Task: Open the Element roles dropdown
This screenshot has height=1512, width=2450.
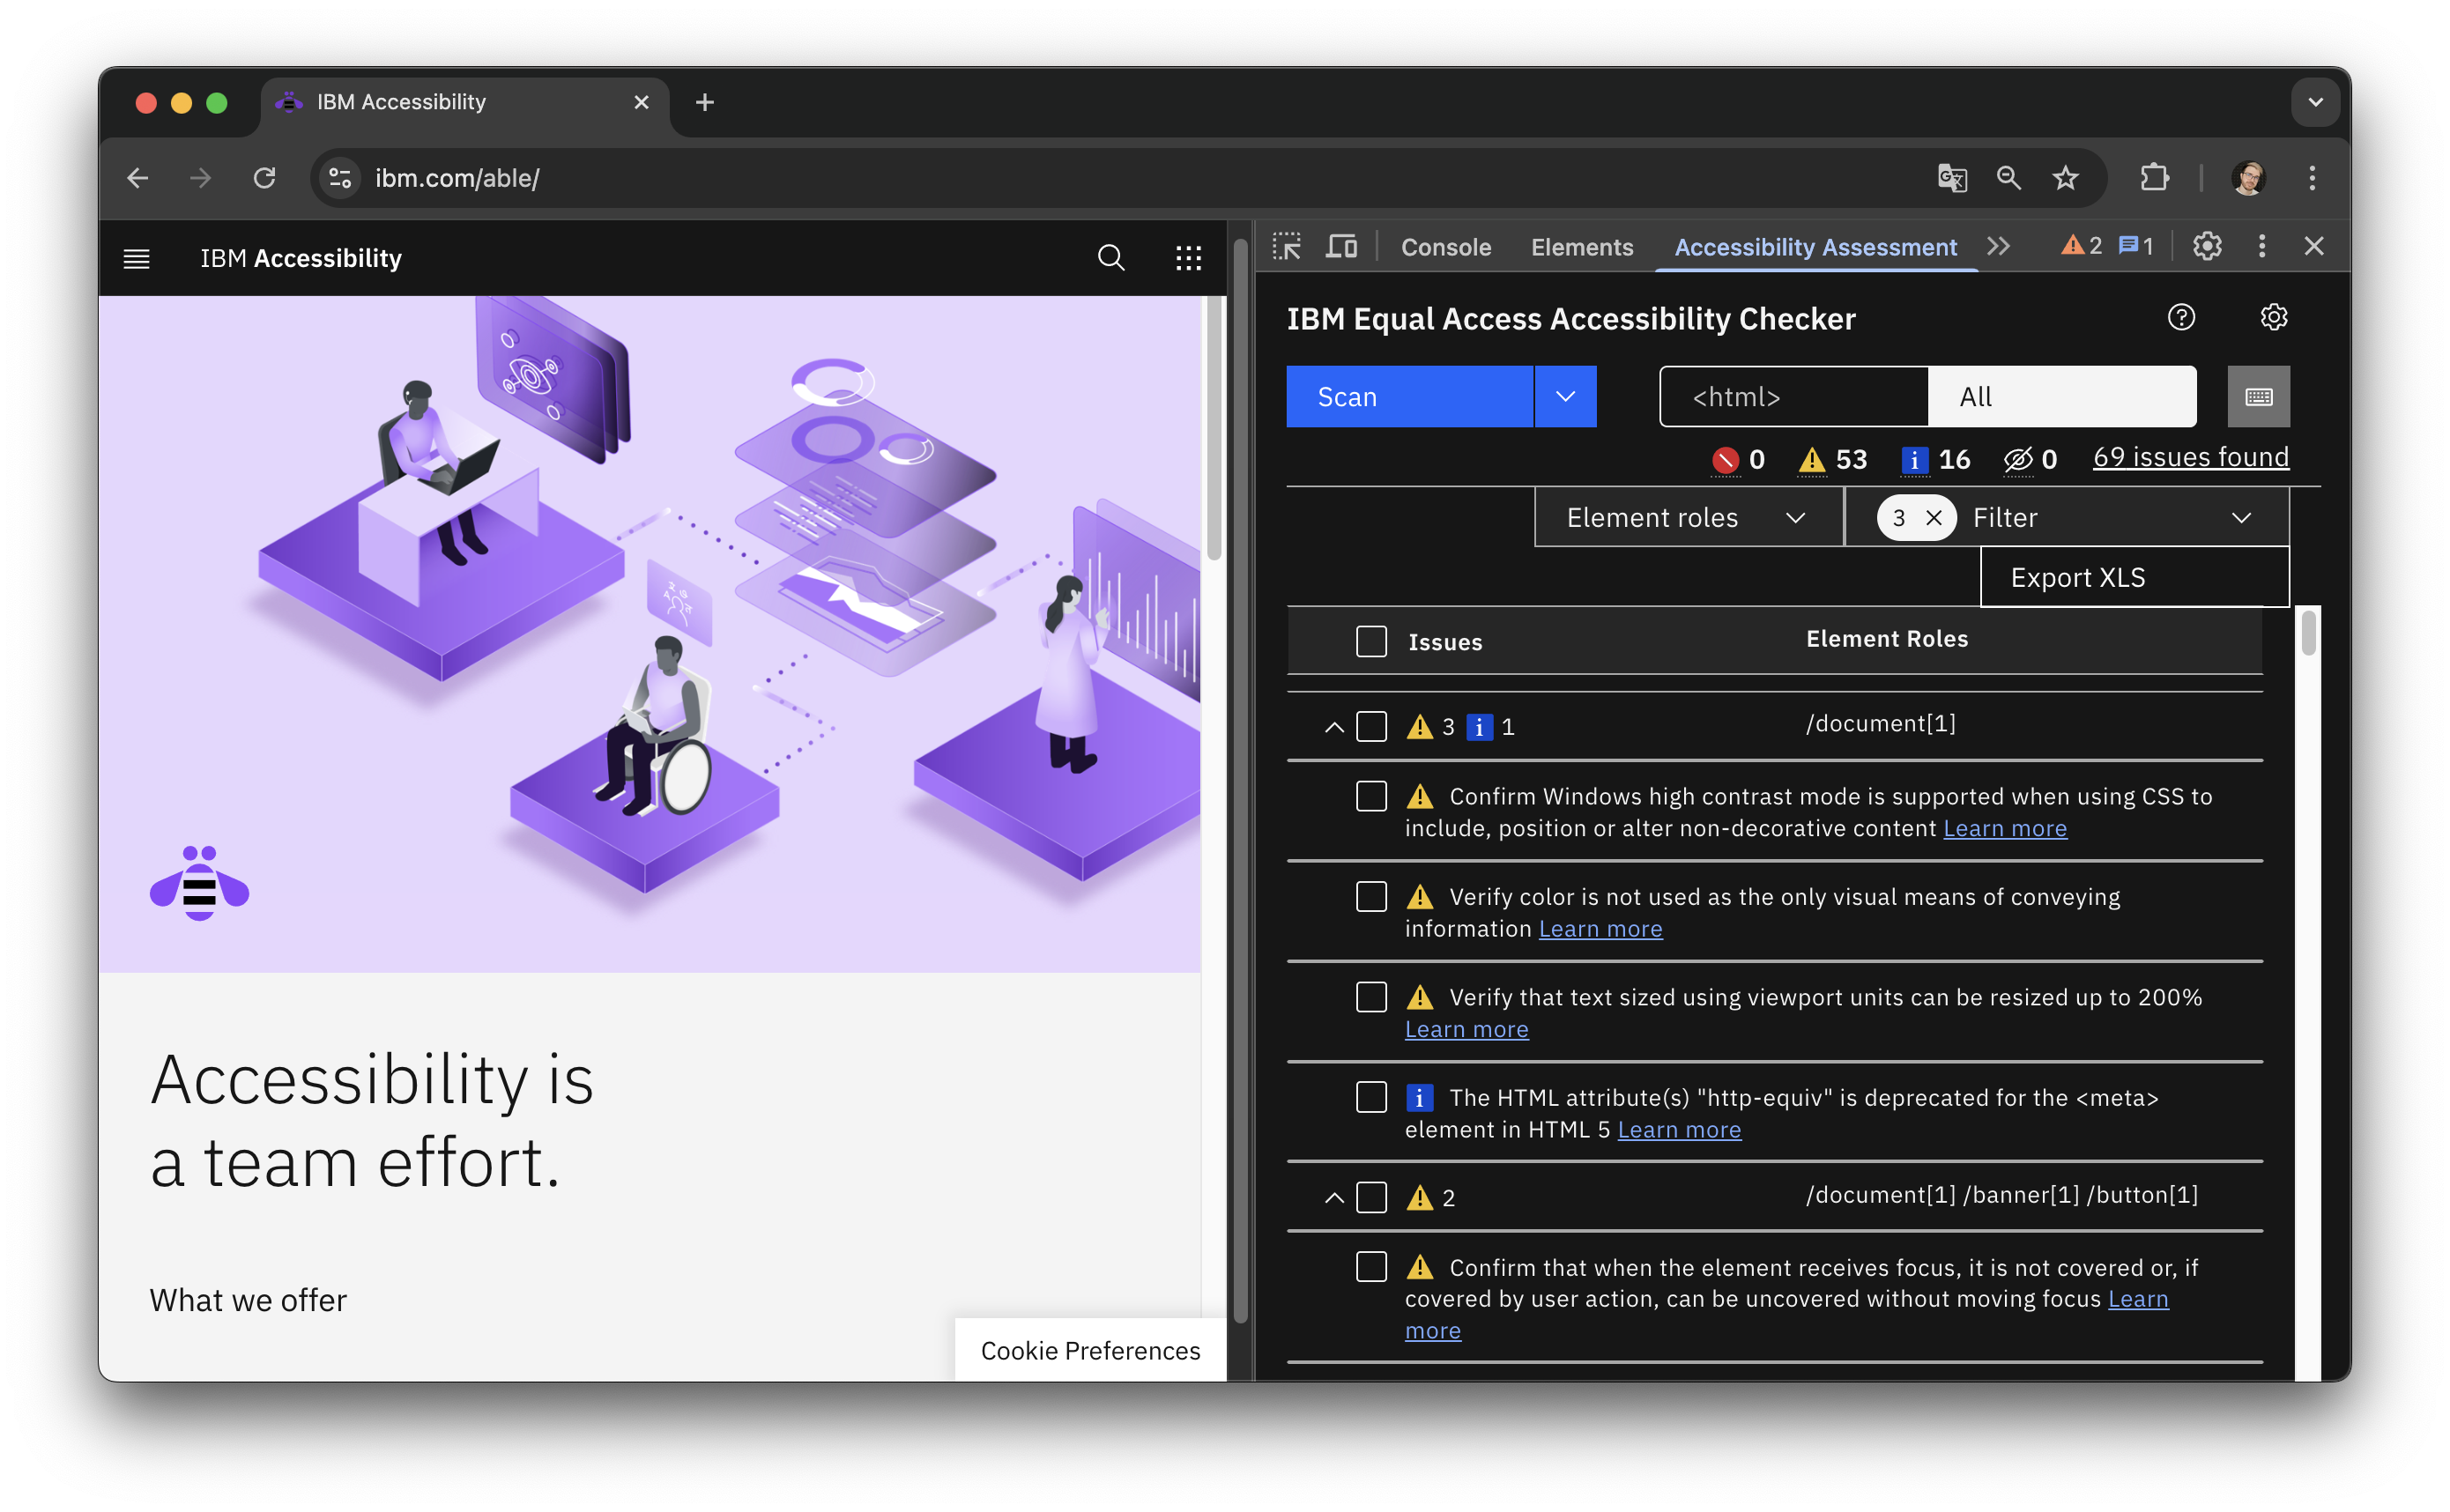Action: point(1688,518)
